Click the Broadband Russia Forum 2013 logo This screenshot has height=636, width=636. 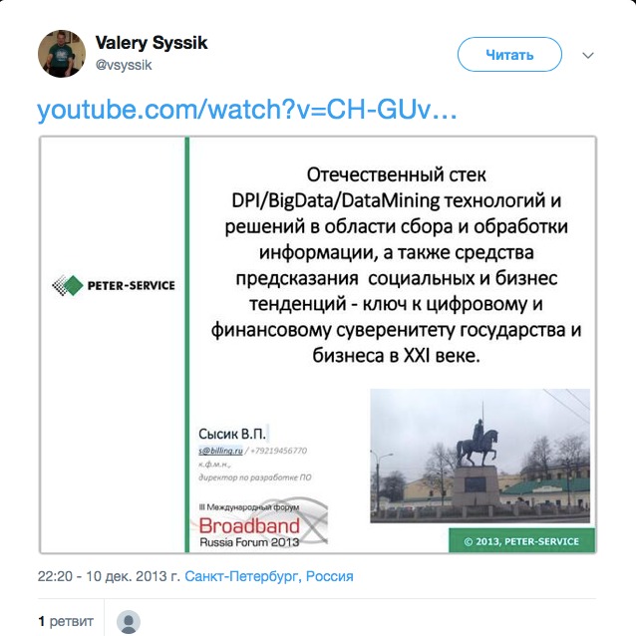259,524
